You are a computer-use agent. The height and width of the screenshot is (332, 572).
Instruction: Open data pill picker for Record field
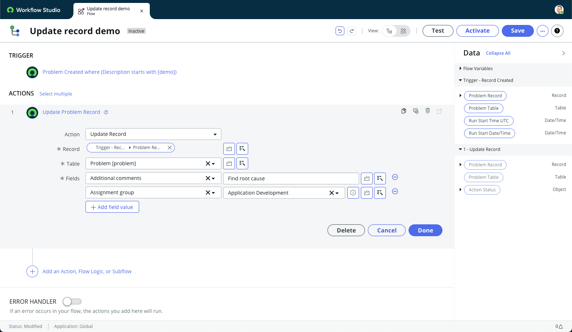tap(242, 149)
